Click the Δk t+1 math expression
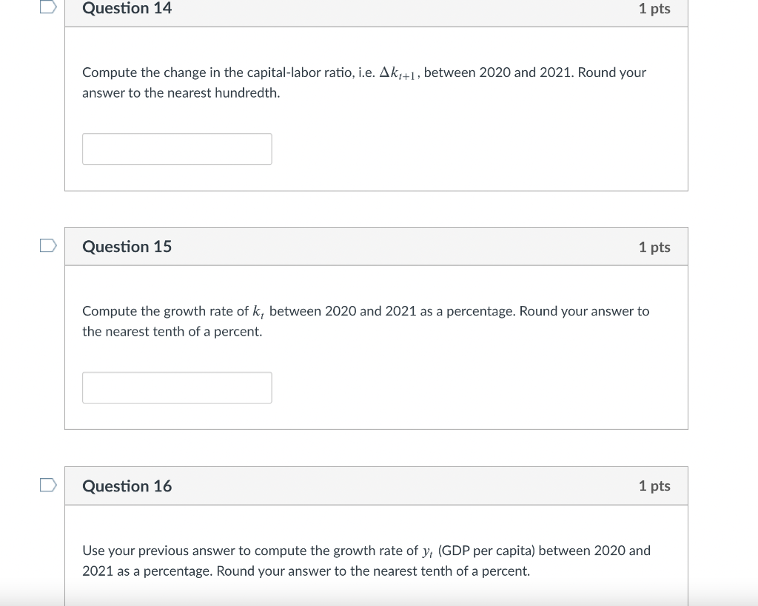The width and height of the screenshot is (758, 606). point(398,73)
